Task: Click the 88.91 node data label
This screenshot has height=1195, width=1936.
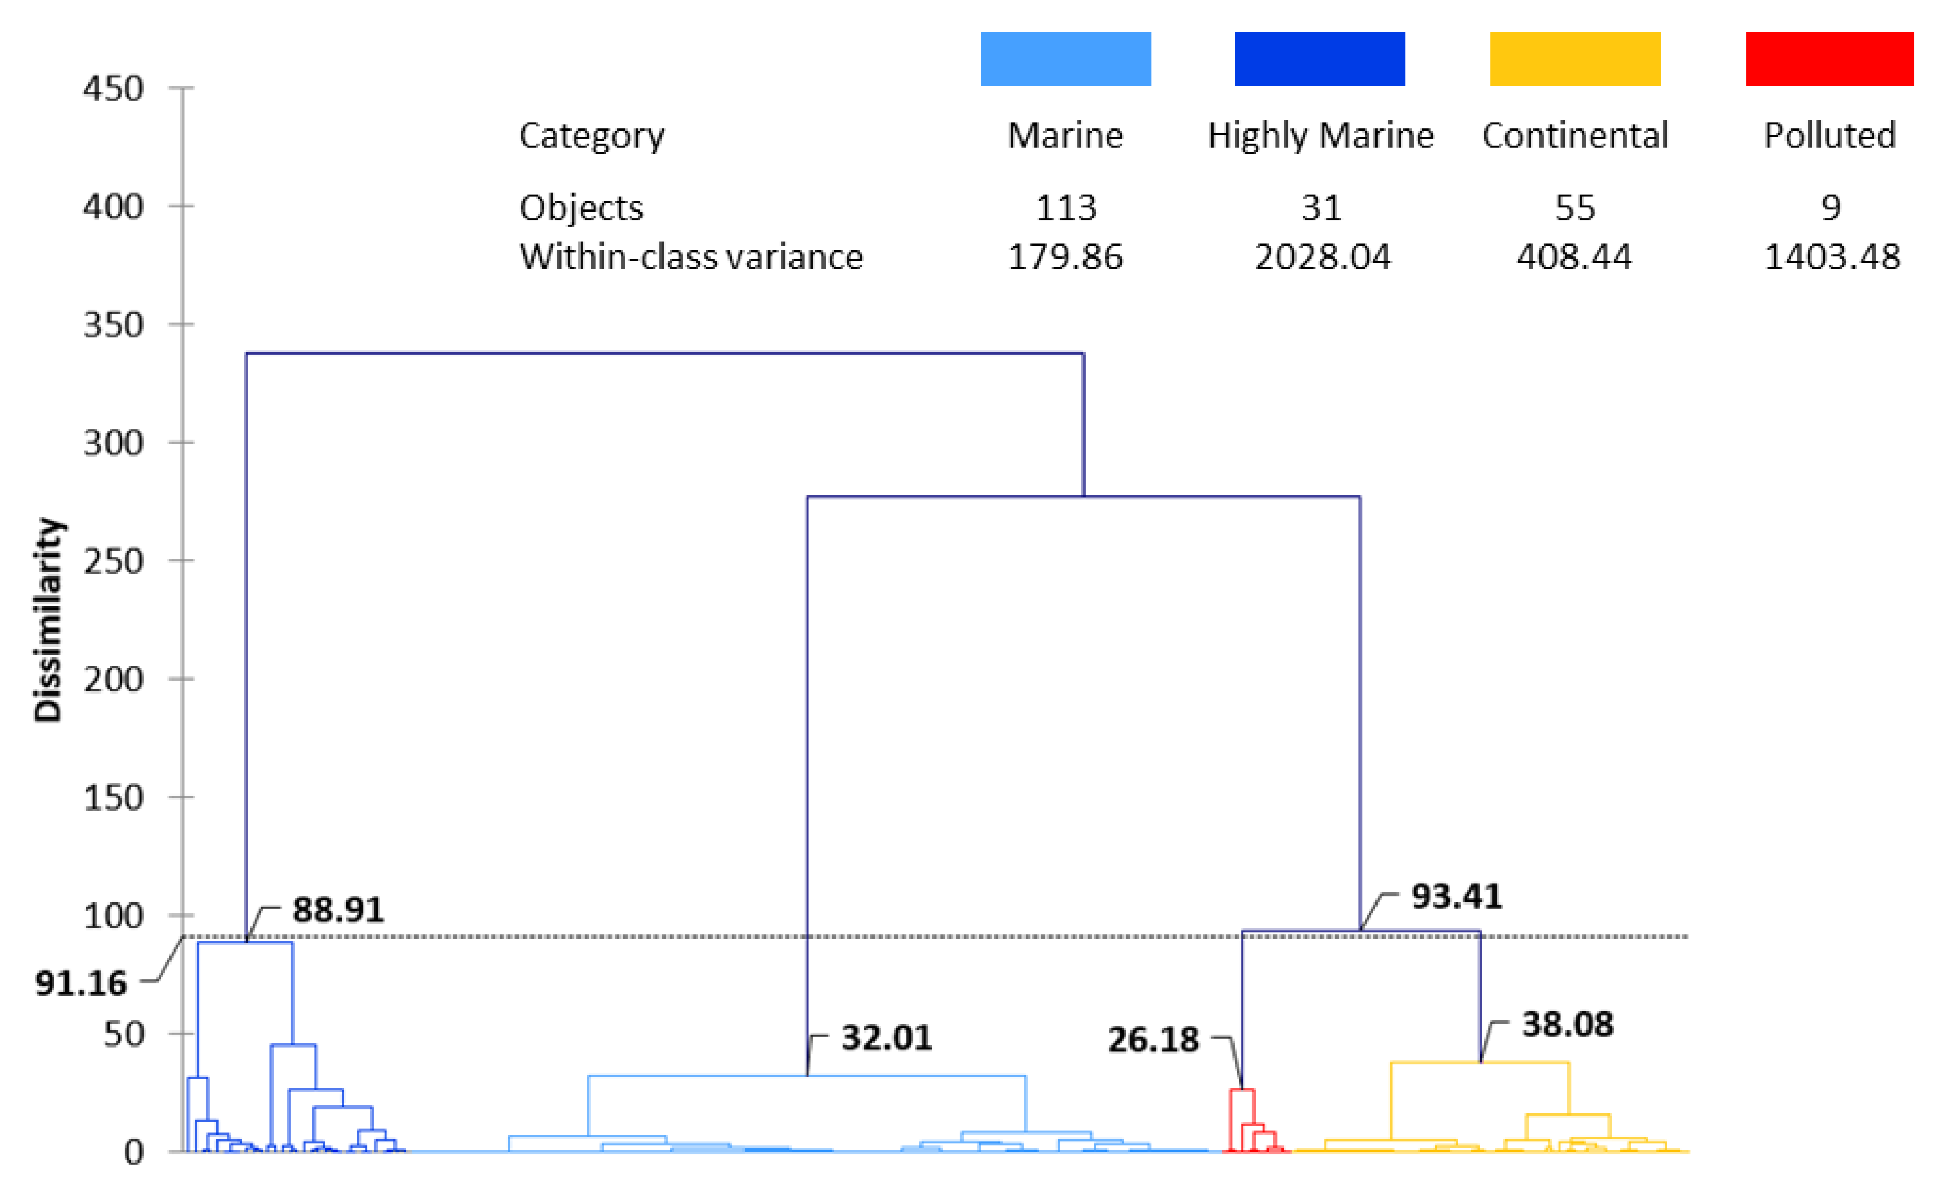Action: 338,909
